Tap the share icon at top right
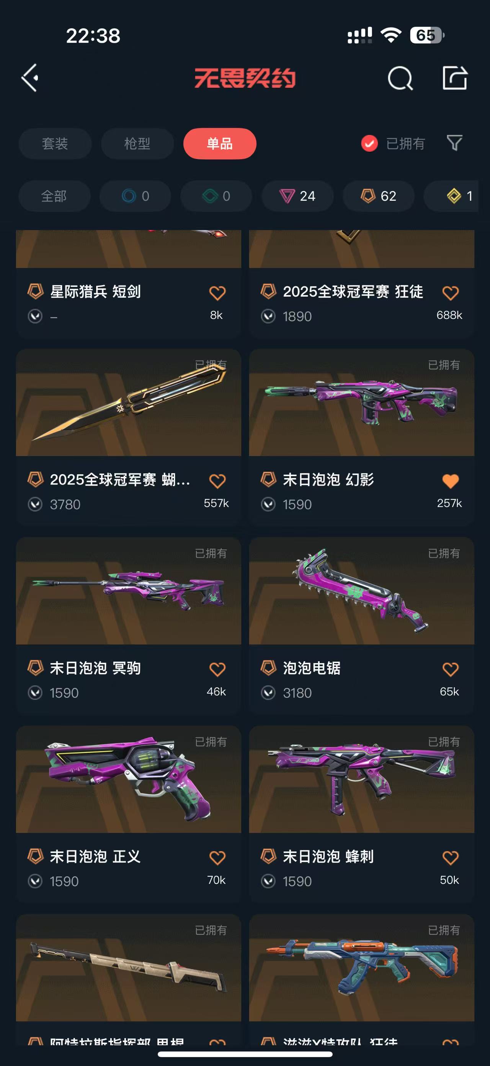Viewport: 490px width, 1066px height. coord(455,78)
